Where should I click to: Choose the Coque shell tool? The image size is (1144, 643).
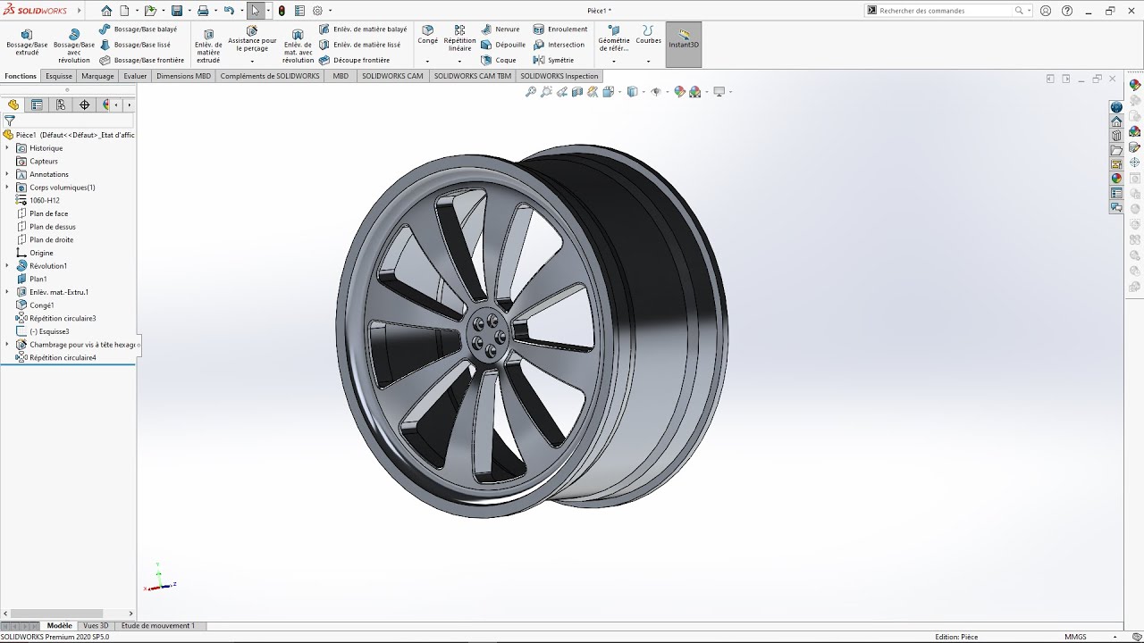(499, 61)
